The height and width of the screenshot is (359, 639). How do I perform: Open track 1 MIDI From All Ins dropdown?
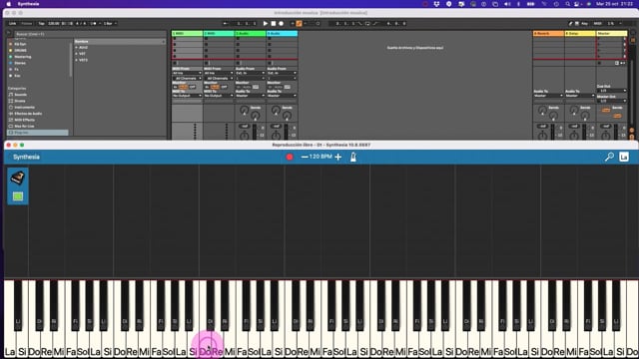pyautogui.click(x=187, y=73)
